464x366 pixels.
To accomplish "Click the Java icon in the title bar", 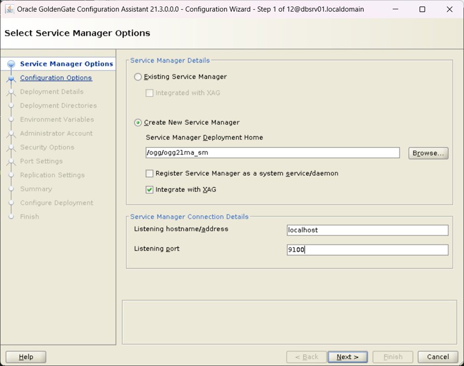I will (10, 9).
